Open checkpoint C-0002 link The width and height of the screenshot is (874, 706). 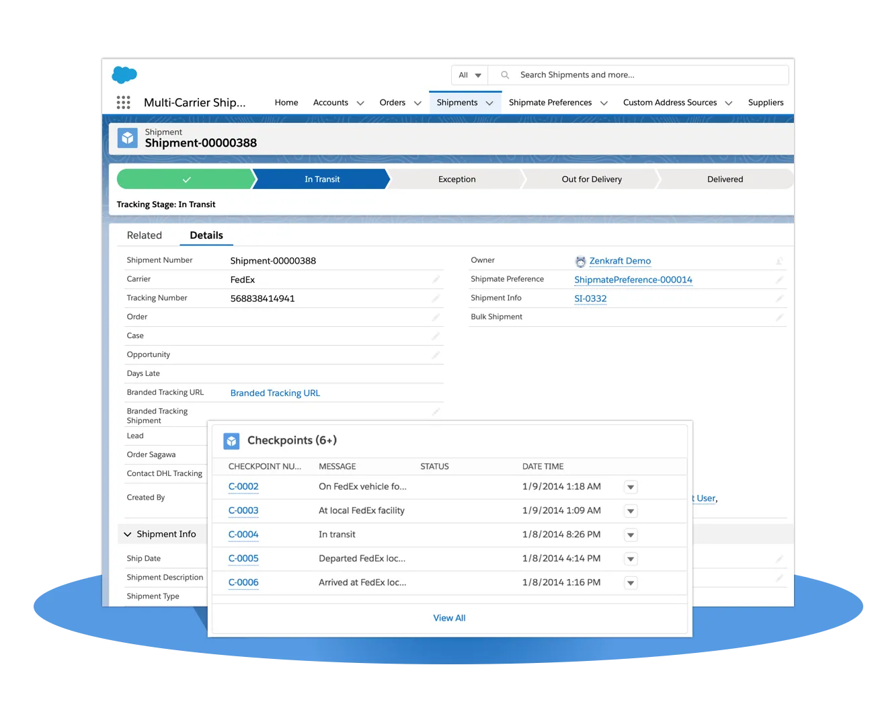point(243,487)
